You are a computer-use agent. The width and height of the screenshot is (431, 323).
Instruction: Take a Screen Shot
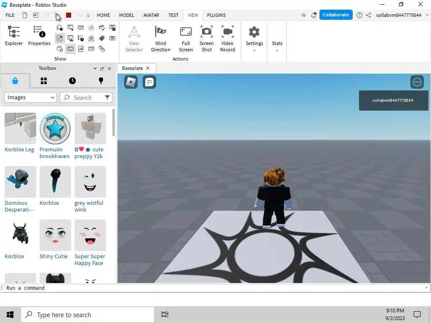206,39
